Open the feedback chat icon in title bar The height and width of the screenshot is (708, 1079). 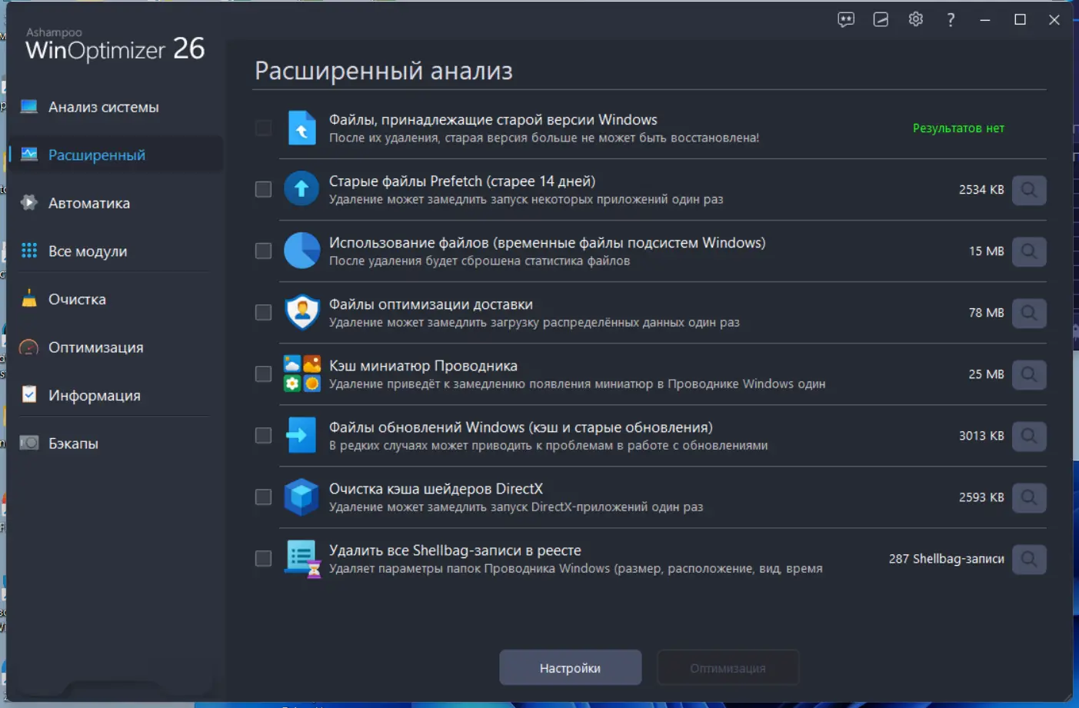846,20
